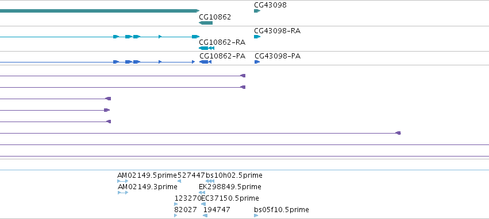This screenshot has width=489, height=219.
Task: Click the 527447 feature arrow
Action: click(179, 181)
